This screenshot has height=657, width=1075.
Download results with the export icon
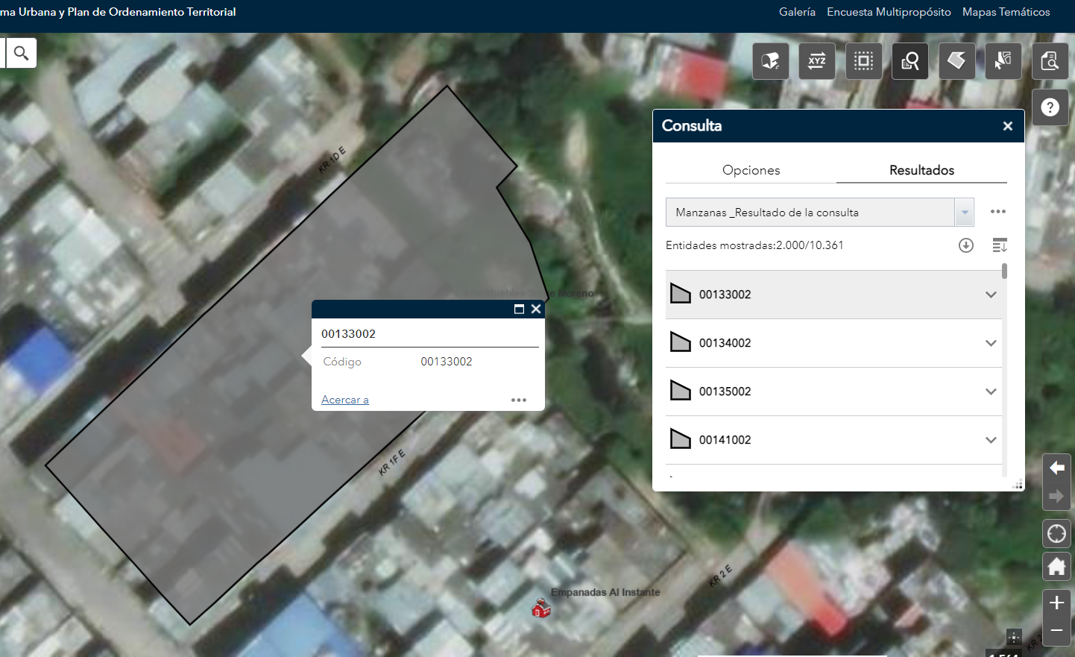[x=965, y=245]
